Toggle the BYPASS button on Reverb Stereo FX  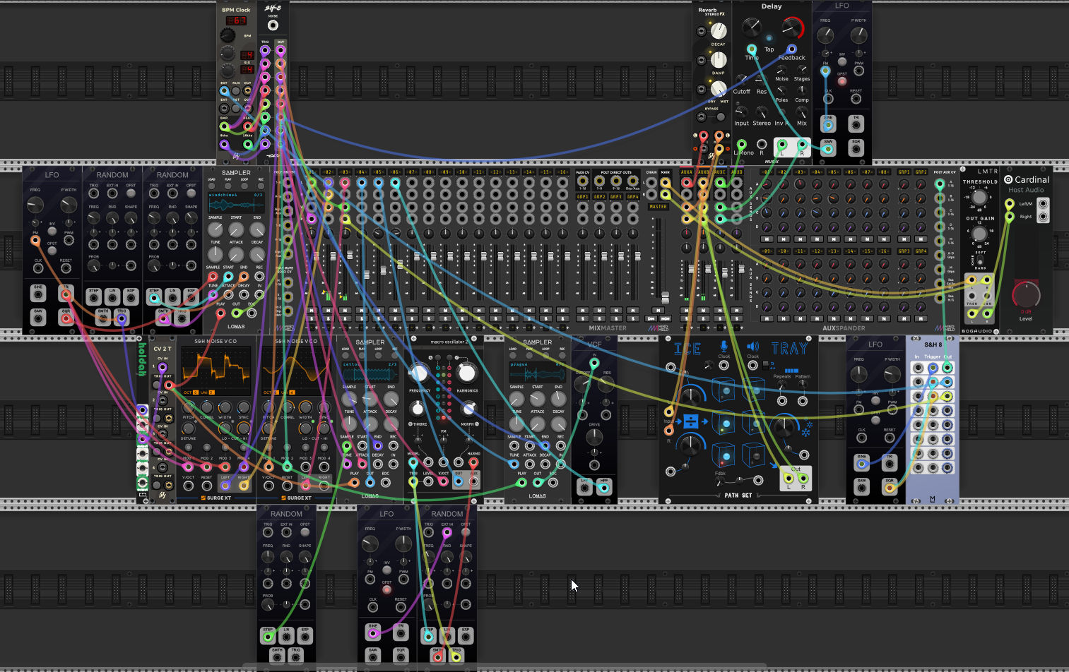click(720, 117)
